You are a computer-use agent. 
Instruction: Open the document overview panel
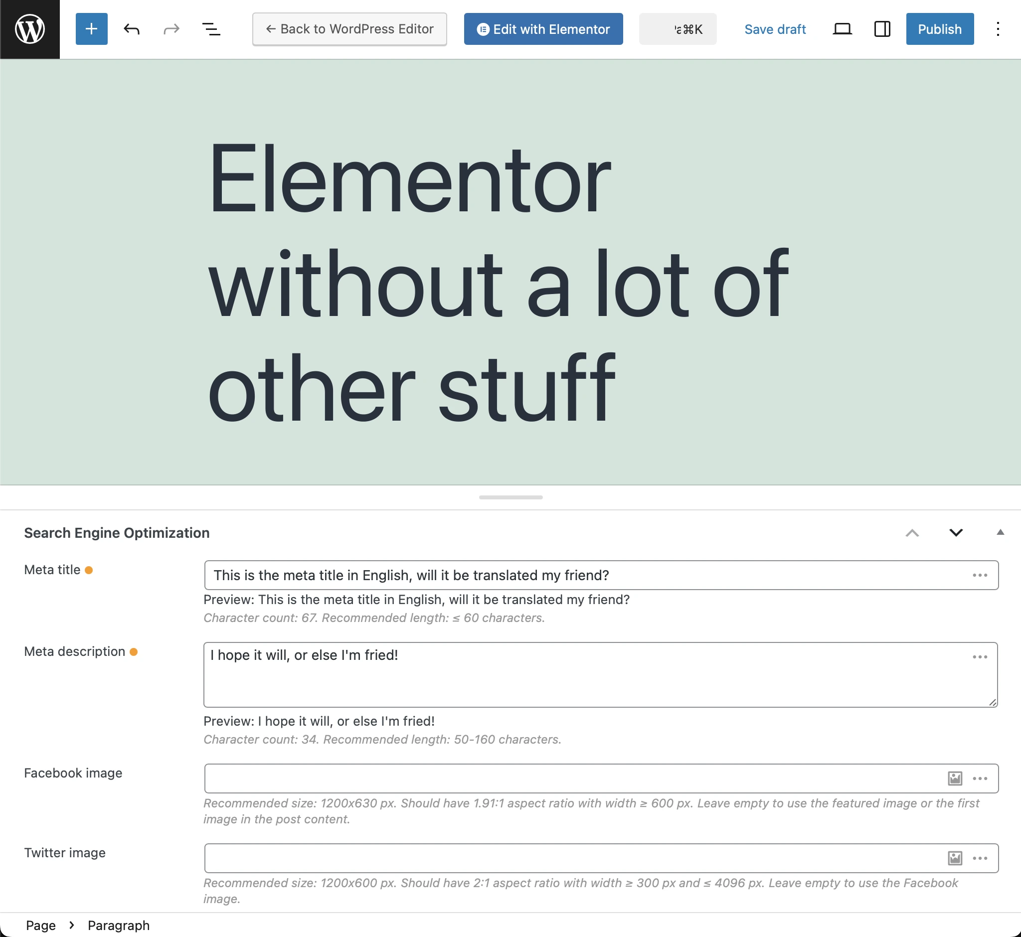pos(211,29)
